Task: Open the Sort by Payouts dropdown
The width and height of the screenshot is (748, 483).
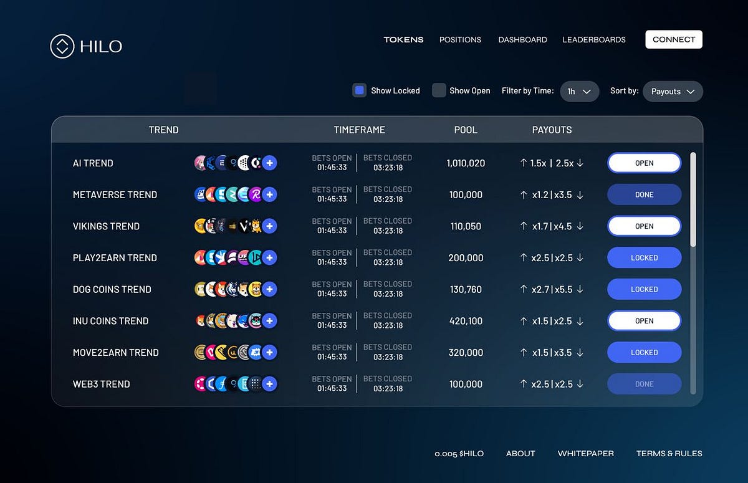Action: point(673,91)
